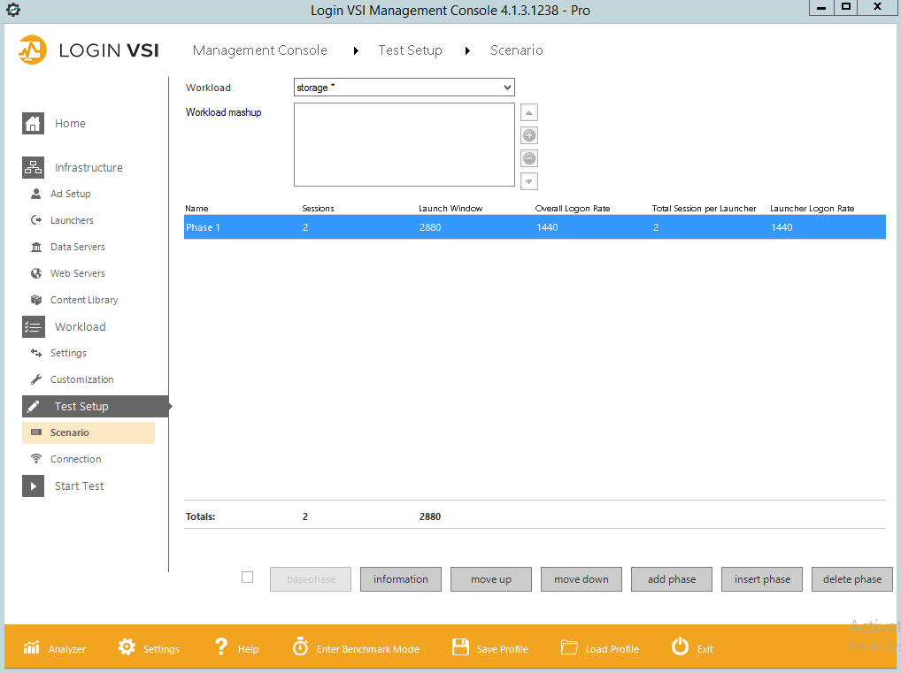Click the information button
This screenshot has height=673, width=901.
tap(401, 579)
